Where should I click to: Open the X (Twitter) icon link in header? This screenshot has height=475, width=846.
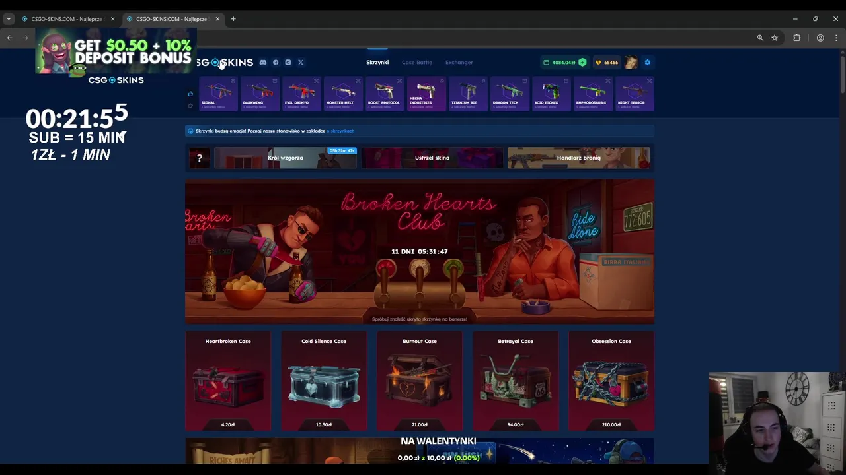tap(301, 63)
